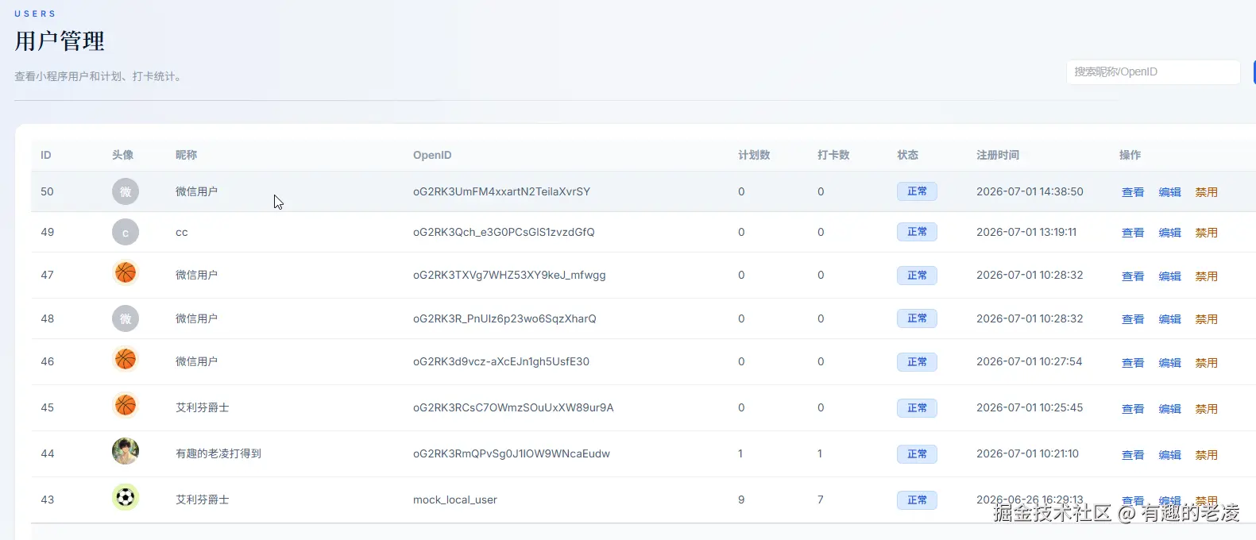Select OpenID oG2RK3d9vcz-aXcEJn1gh5UsfE30
This screenshot has height=540, width=1256.
point(501,361)
